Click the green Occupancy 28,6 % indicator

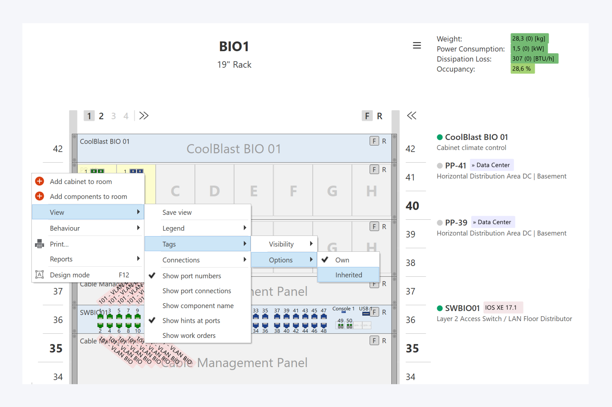[522, 69]
